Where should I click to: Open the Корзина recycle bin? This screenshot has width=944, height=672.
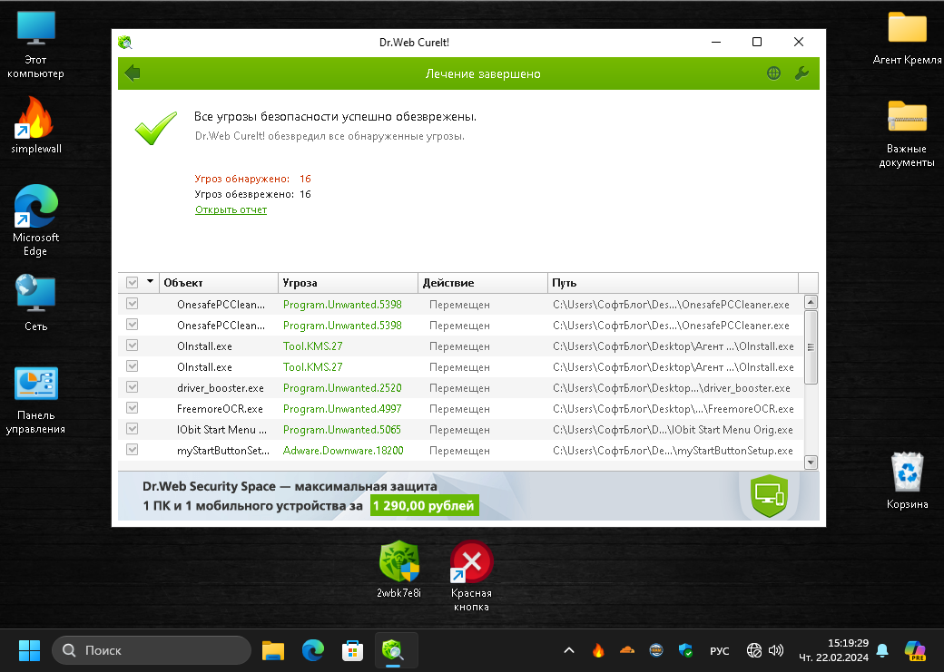tap(907, 481)
